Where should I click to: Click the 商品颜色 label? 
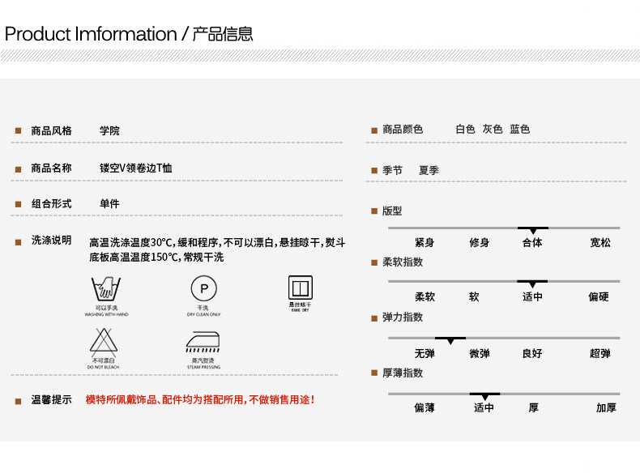pos(403,130)
